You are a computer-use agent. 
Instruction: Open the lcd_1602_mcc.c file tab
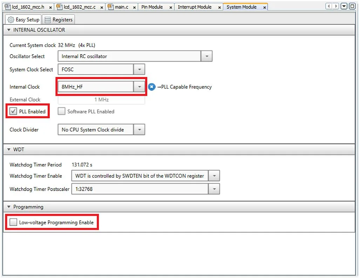click(79, 7)
